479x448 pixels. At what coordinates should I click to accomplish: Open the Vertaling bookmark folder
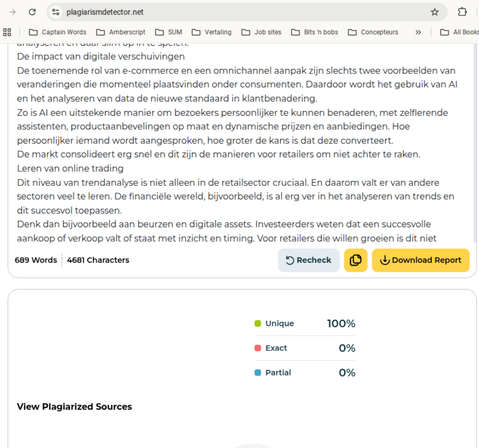(211, 32)
